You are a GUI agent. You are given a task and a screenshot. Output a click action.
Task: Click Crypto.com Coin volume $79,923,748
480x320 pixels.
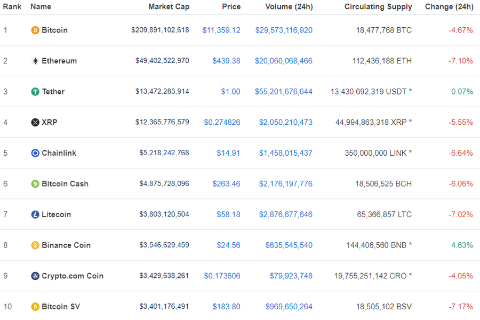coord(291,276)
